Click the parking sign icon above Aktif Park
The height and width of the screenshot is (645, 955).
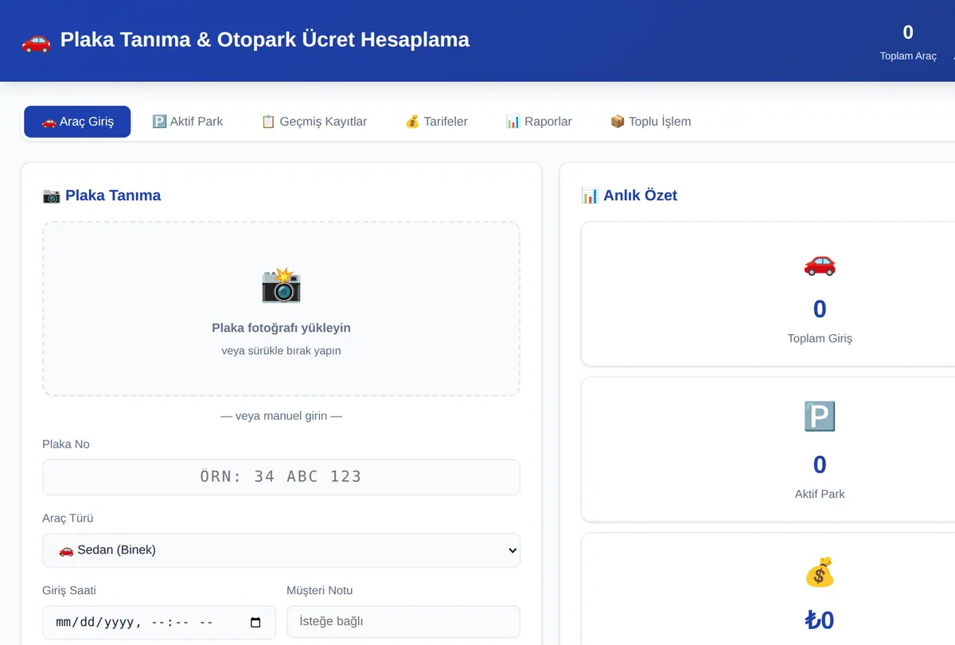pyautogui.click(x=820, y=417)
